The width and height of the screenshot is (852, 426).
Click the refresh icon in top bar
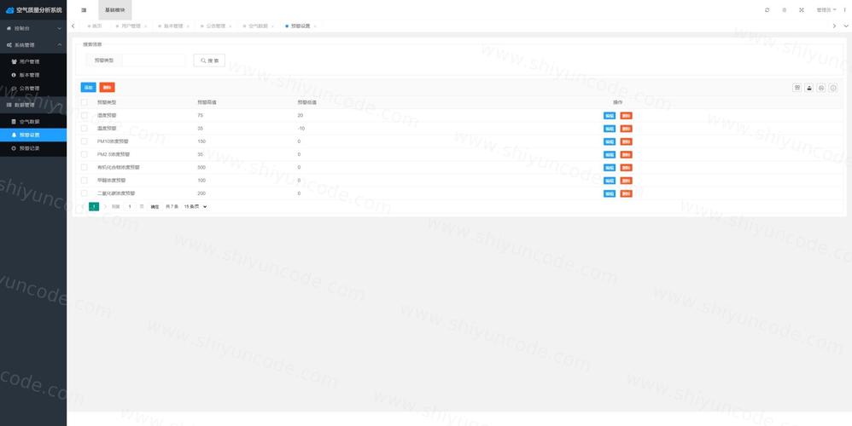[767, 9]
